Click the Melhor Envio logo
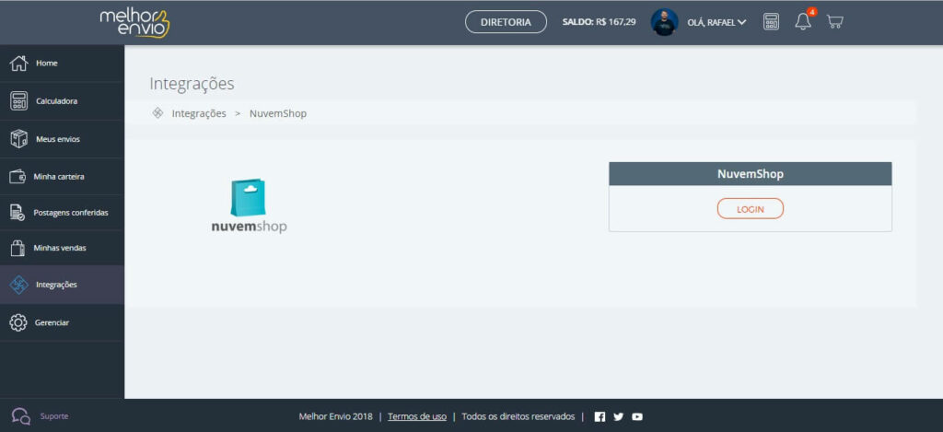The image size is (943, 432). [134, 22]
